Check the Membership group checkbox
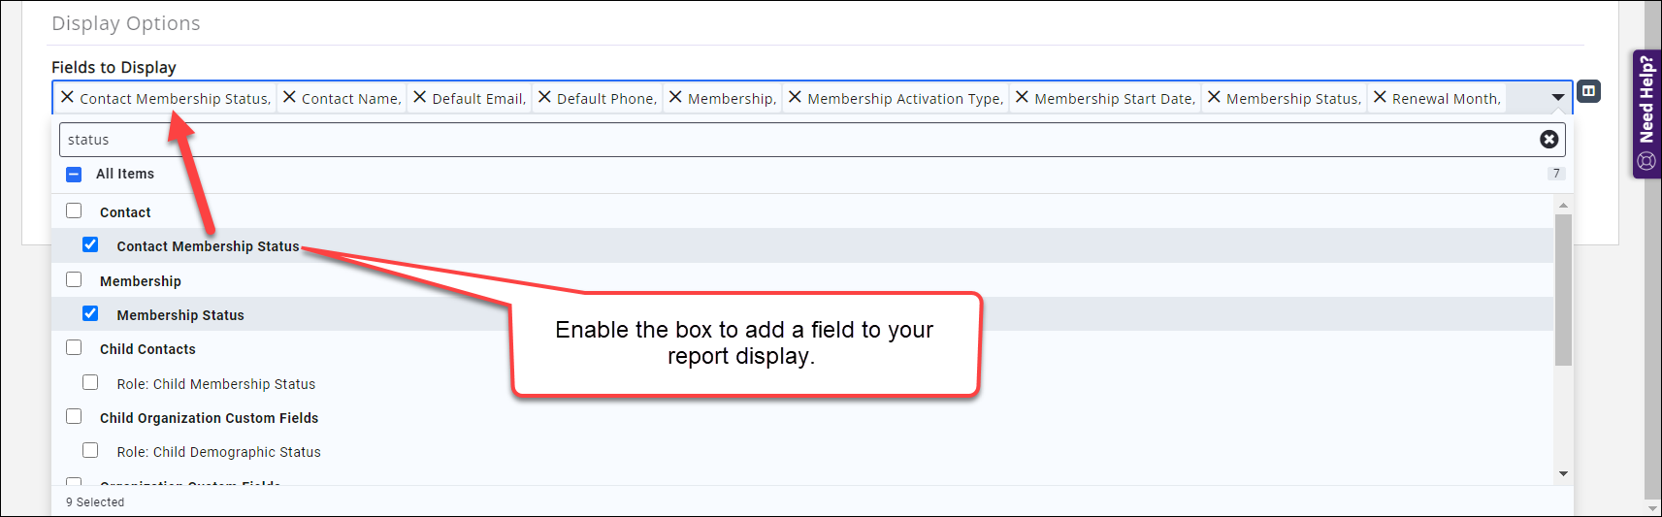 pos(74,279)
